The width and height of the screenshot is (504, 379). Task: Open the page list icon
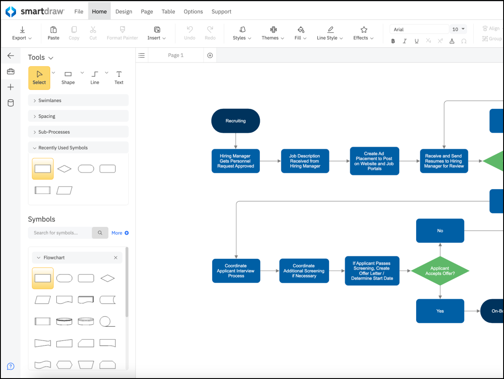tap(142, 56)
